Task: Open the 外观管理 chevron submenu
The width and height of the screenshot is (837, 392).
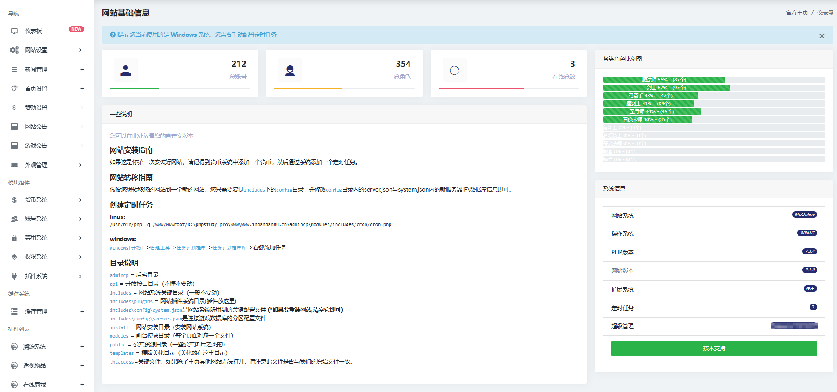Action: point(80,165)
